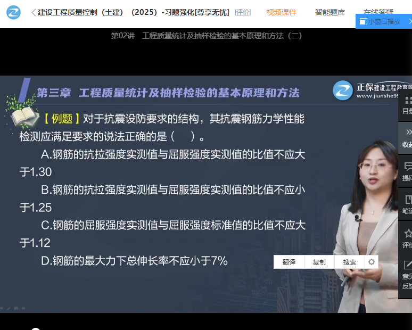Click the pencil annotation icon on the slide
412x330 pixels.
click(8, 308)
